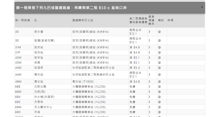Click route 68M in first column
The image size is (209, 117).
18,92
